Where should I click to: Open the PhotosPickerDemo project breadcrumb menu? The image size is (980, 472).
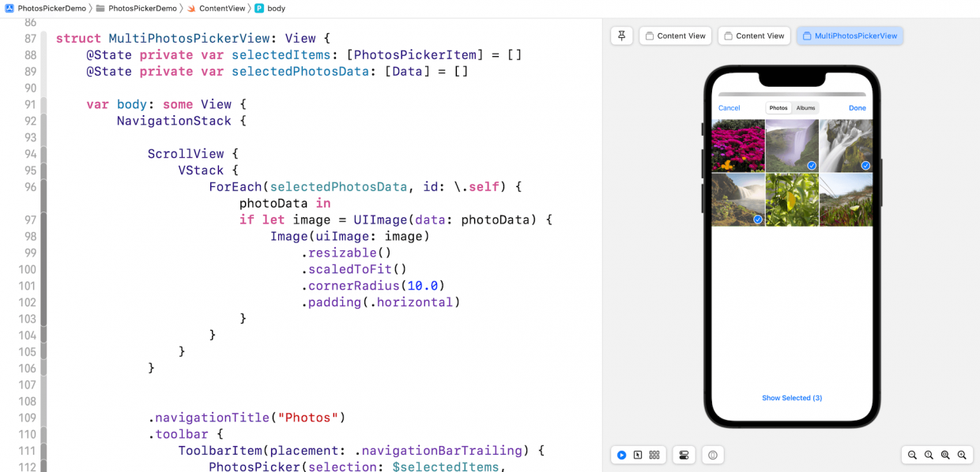[43, 8]
